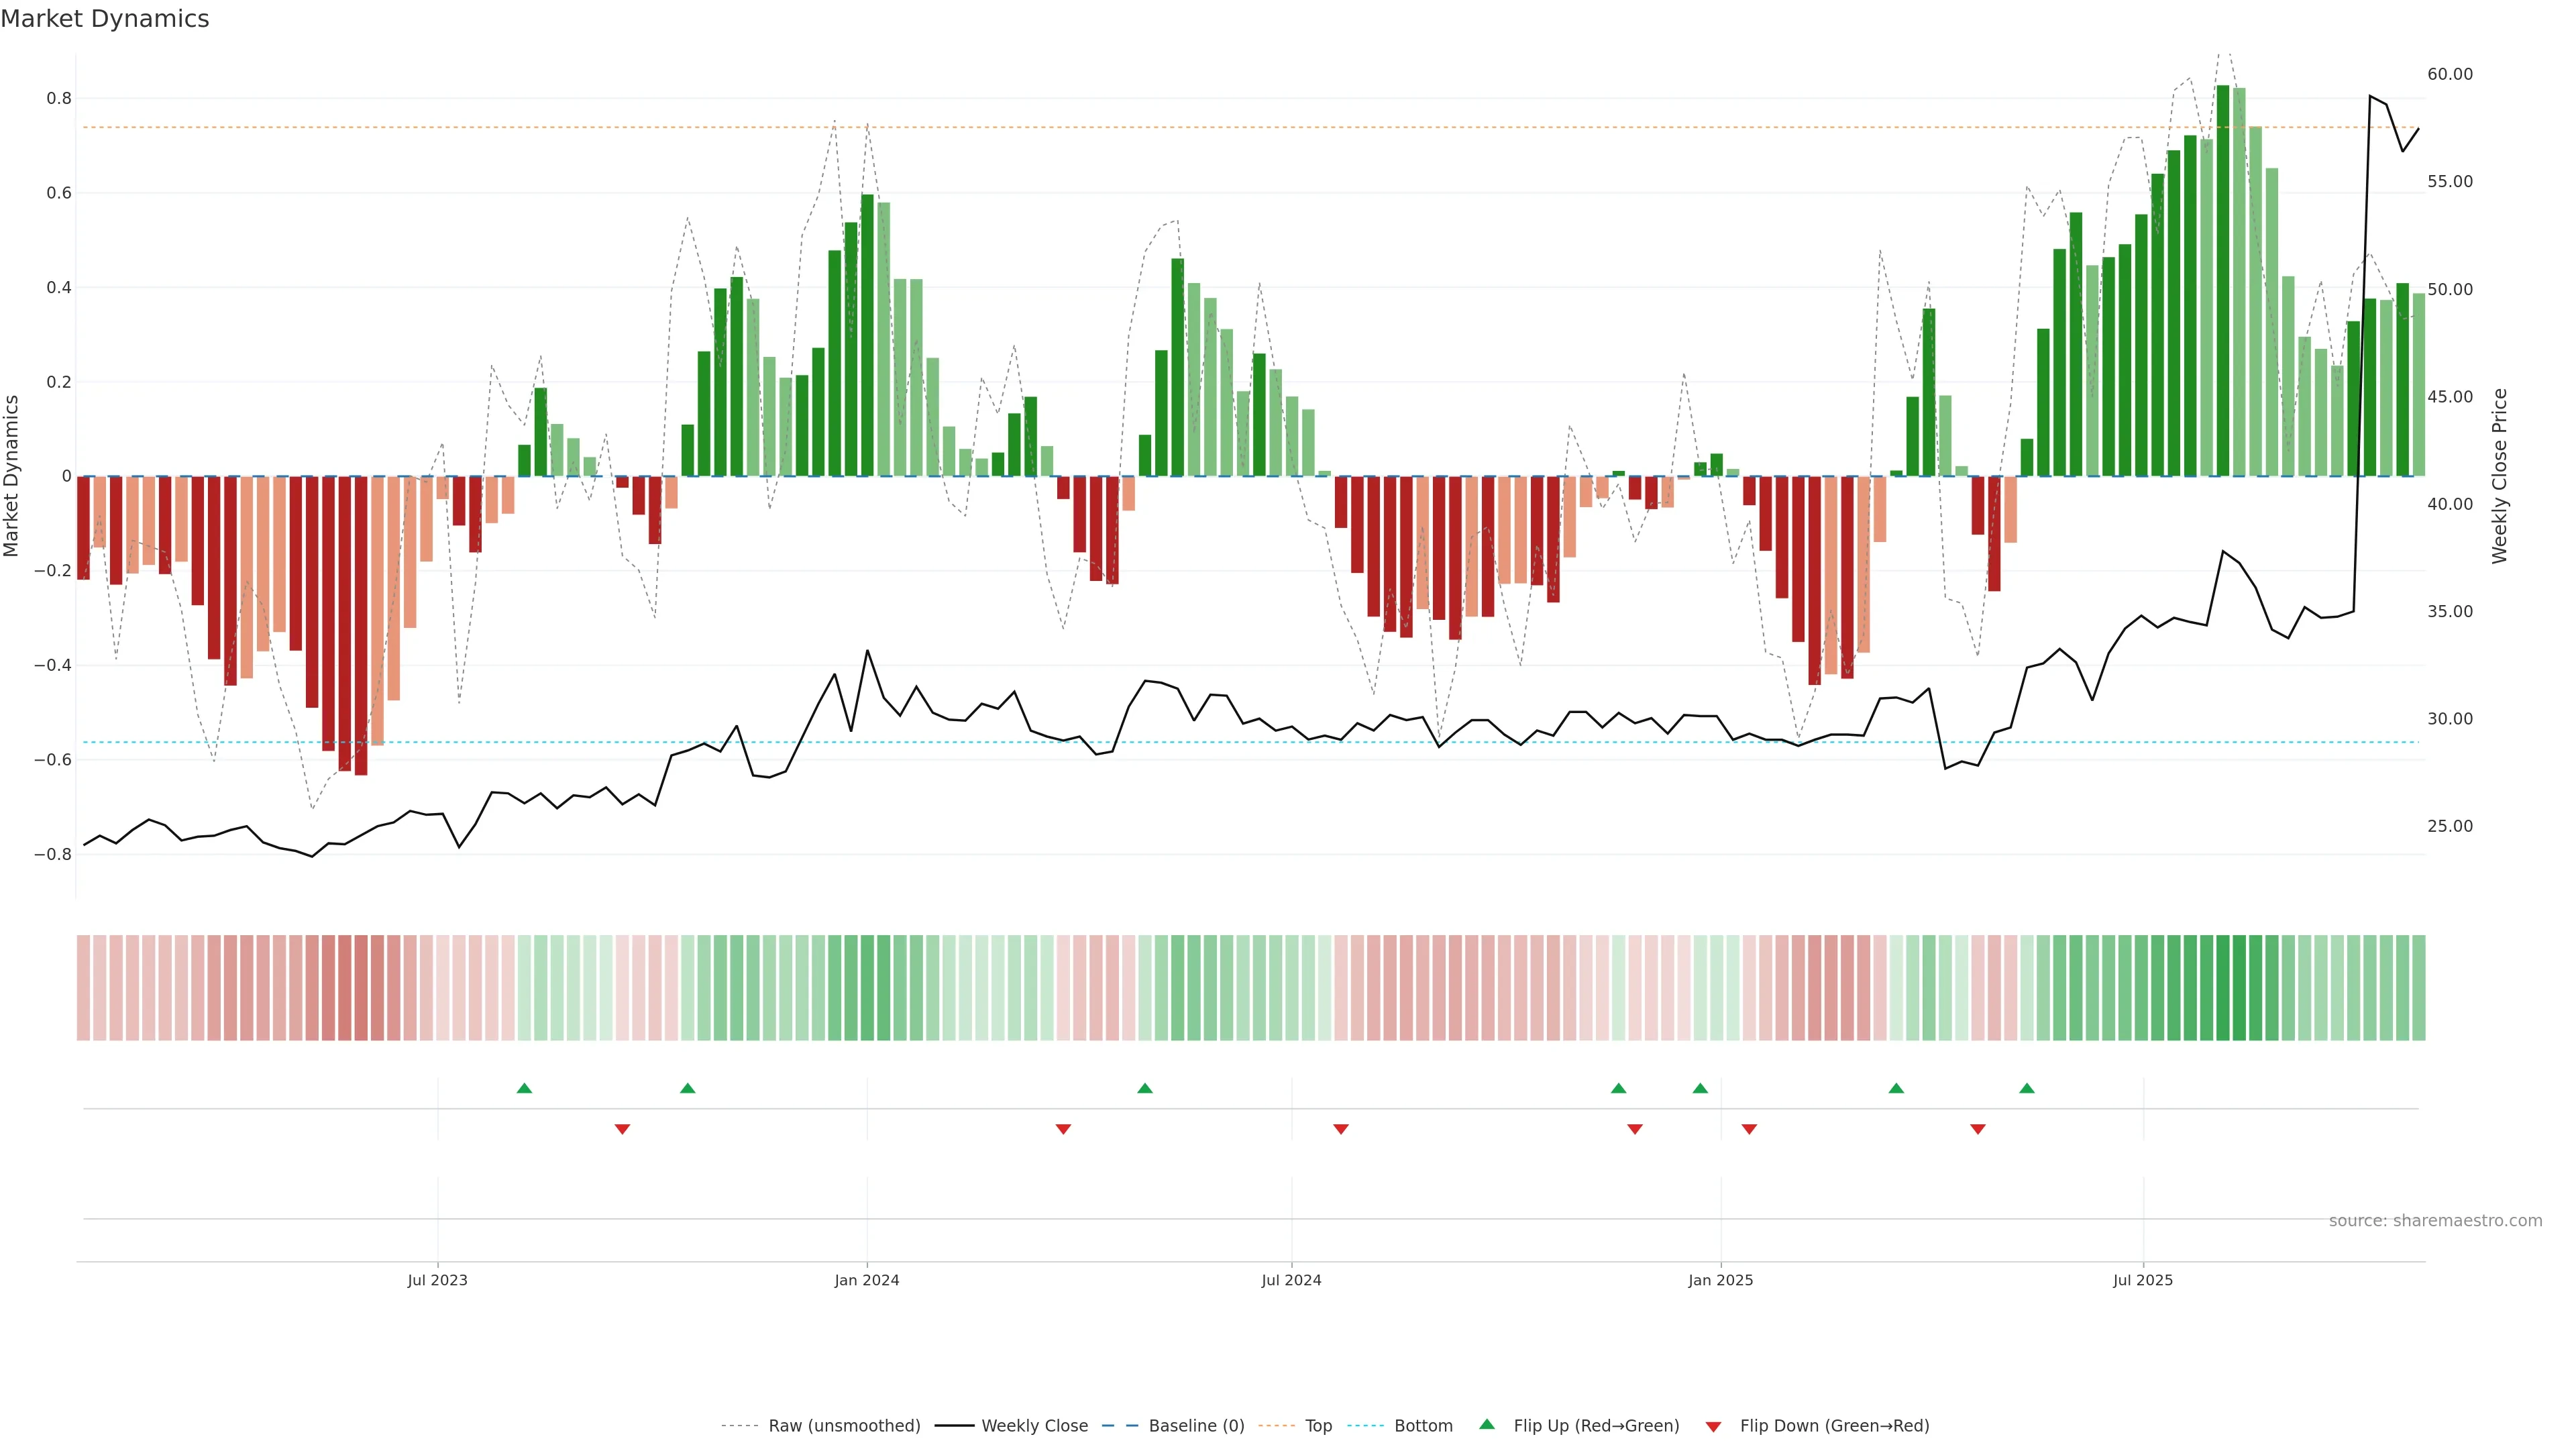Open the source: sharemaestro.com link

coord(2435,1221)
